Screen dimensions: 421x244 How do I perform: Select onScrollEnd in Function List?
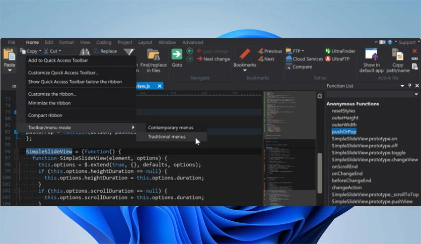click(344, 166)
